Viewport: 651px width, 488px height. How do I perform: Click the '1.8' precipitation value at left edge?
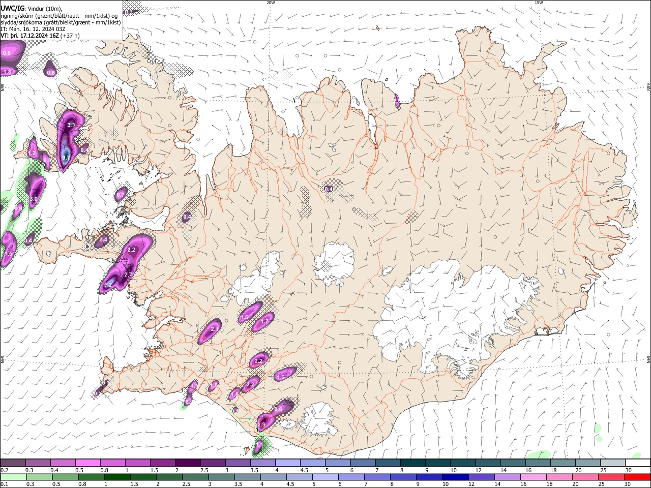point(7,72)
